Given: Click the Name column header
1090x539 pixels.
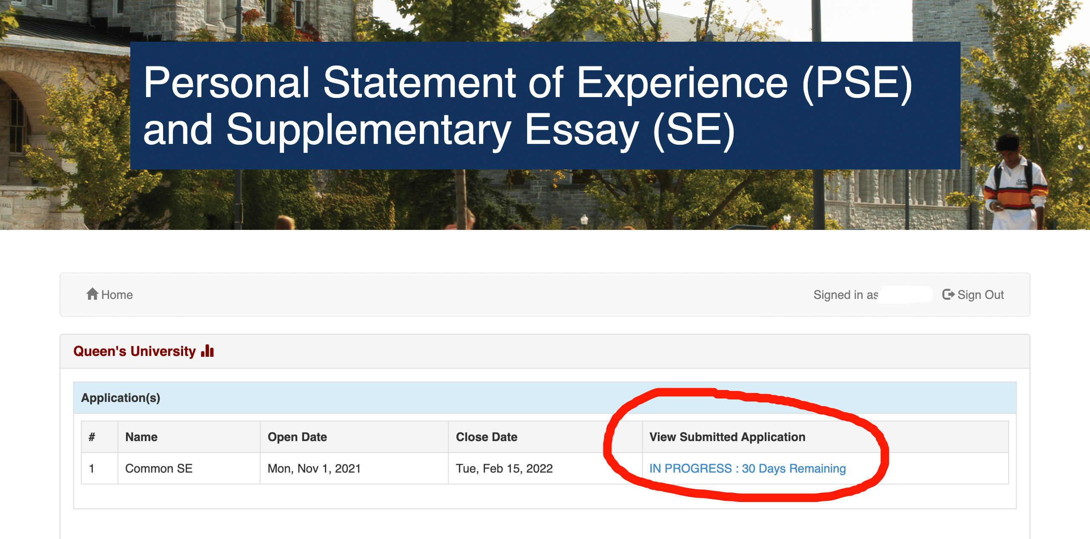Looking at the screenshot, I should [x=141, y=437].
